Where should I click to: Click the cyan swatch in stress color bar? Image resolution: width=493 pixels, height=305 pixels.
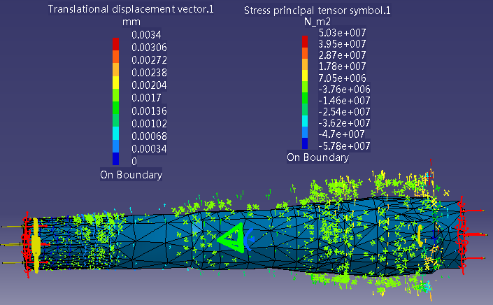[x=305, y=121]
